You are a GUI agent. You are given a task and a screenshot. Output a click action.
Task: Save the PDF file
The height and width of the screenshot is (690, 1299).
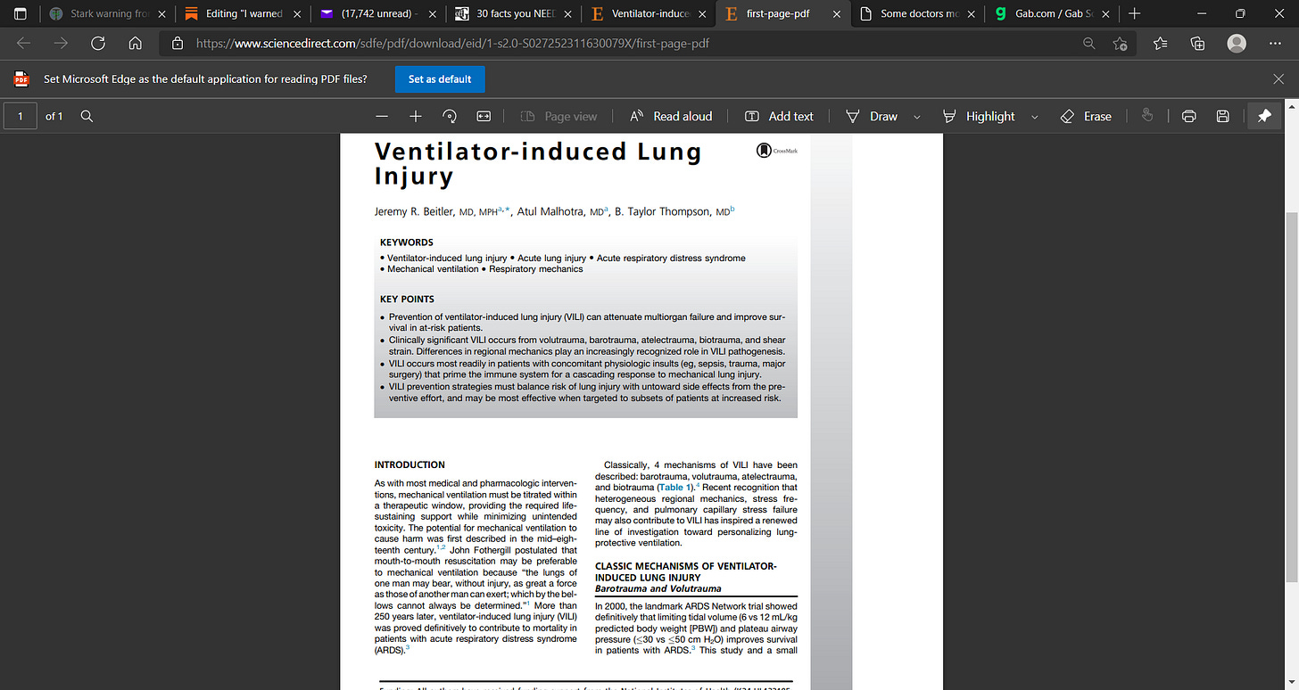click(x=1223, y=116)
